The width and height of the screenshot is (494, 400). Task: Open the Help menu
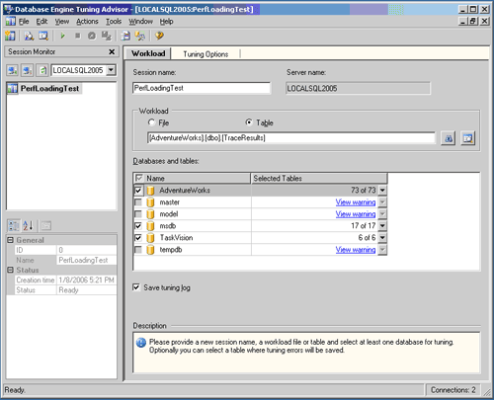pos(166,22)
